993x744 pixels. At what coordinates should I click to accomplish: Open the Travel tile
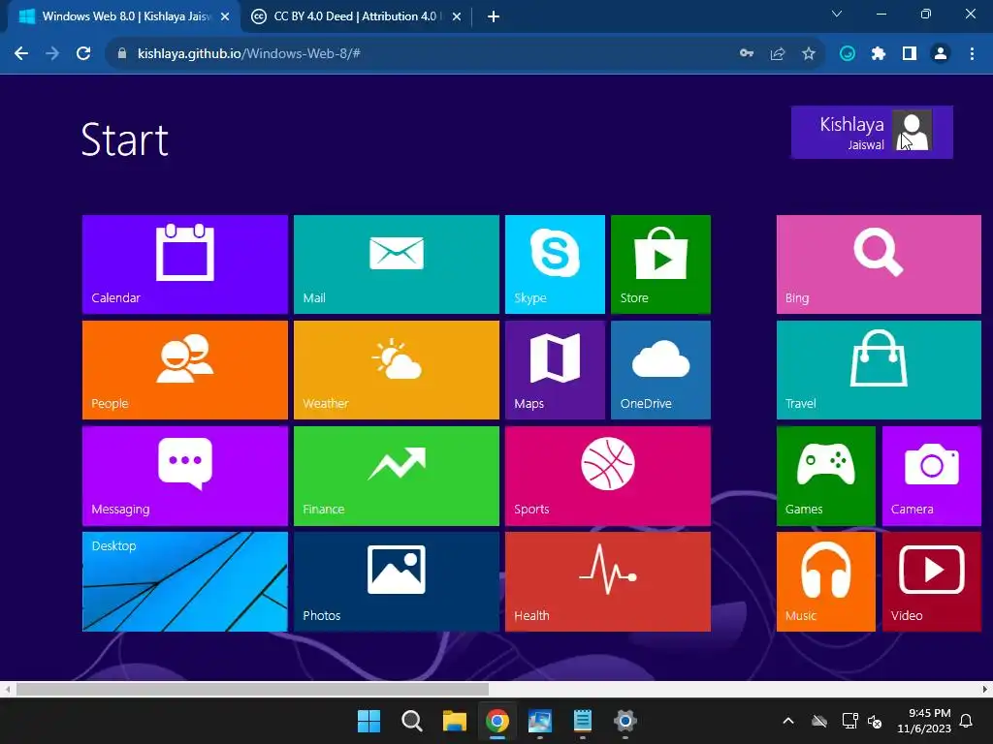tap(879, 369)
